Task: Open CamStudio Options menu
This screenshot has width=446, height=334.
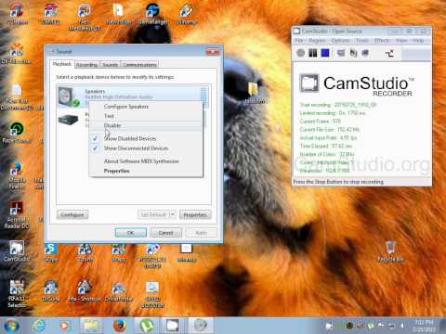Action: pyautogui.click(x=340, y=41)
